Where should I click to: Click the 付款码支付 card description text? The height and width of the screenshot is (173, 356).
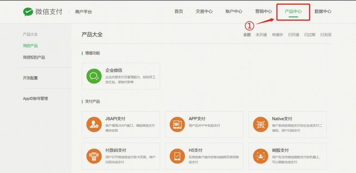(130, 160)
